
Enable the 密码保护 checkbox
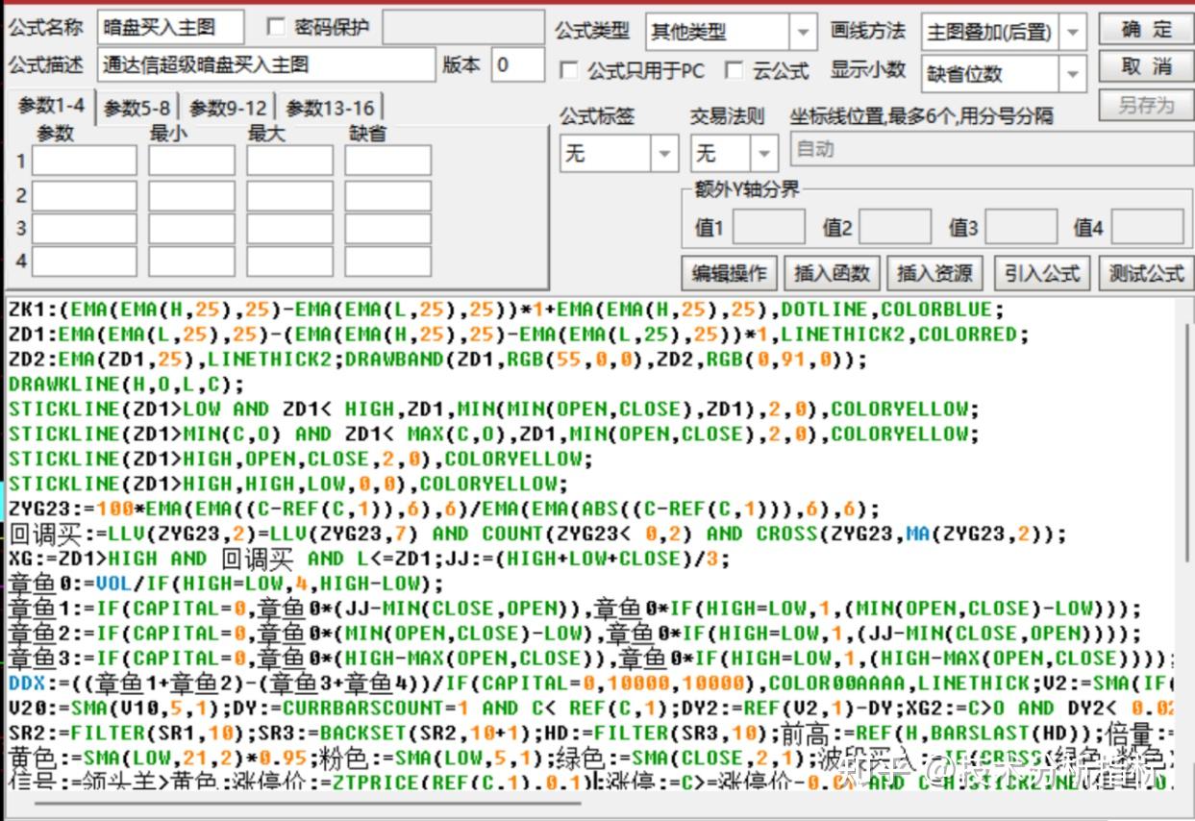click(x=276, y=27)
